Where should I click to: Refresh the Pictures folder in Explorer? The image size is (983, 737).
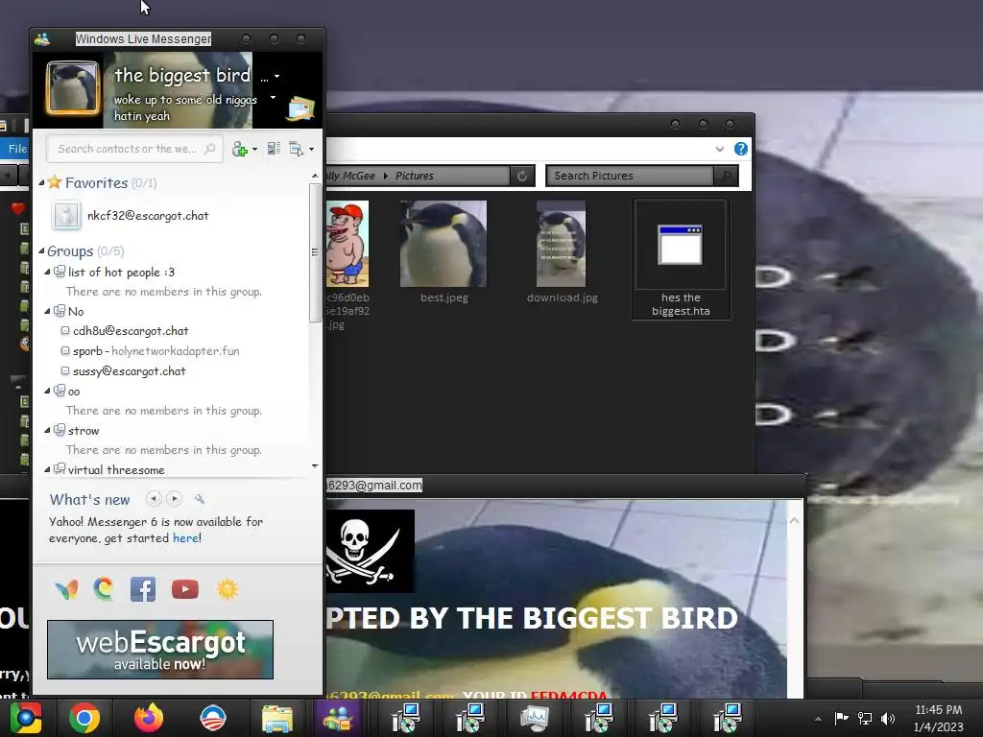click(522, 177)
